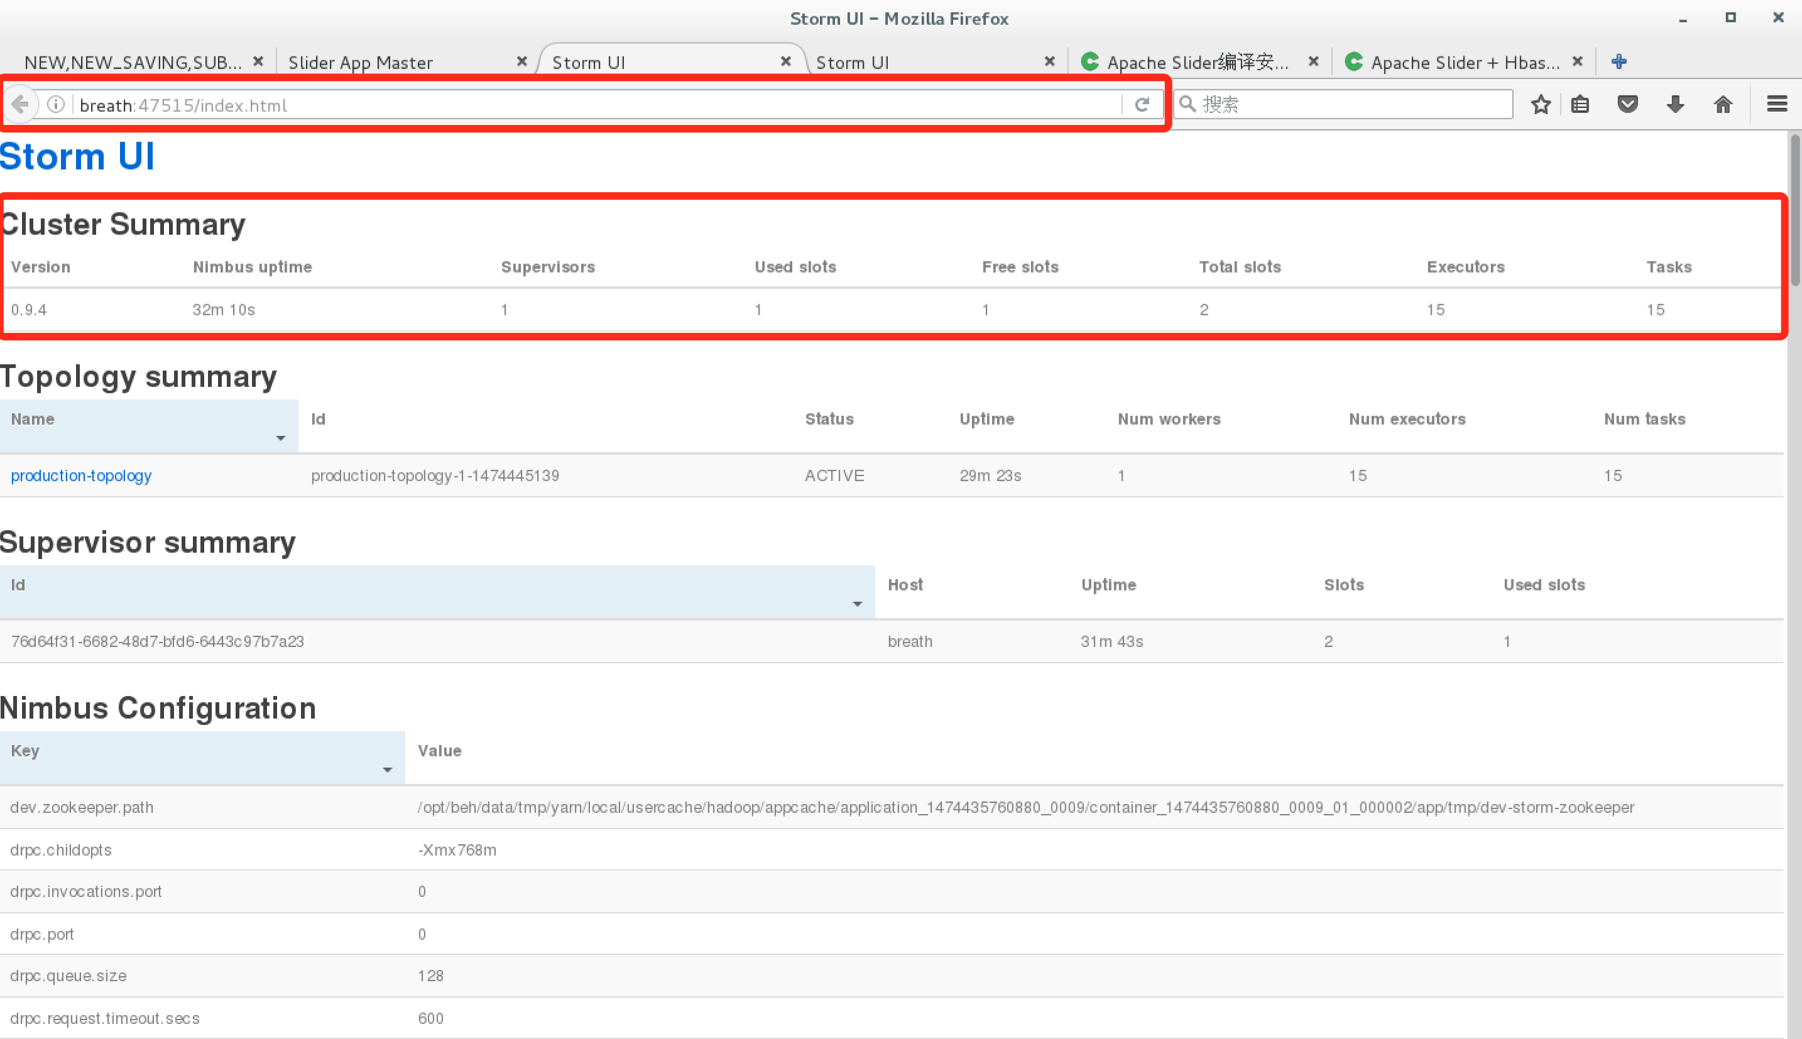Open the Firefox hamburger menu
The height and width of the screenshot is (1039, 1802).
(1776, 105)
